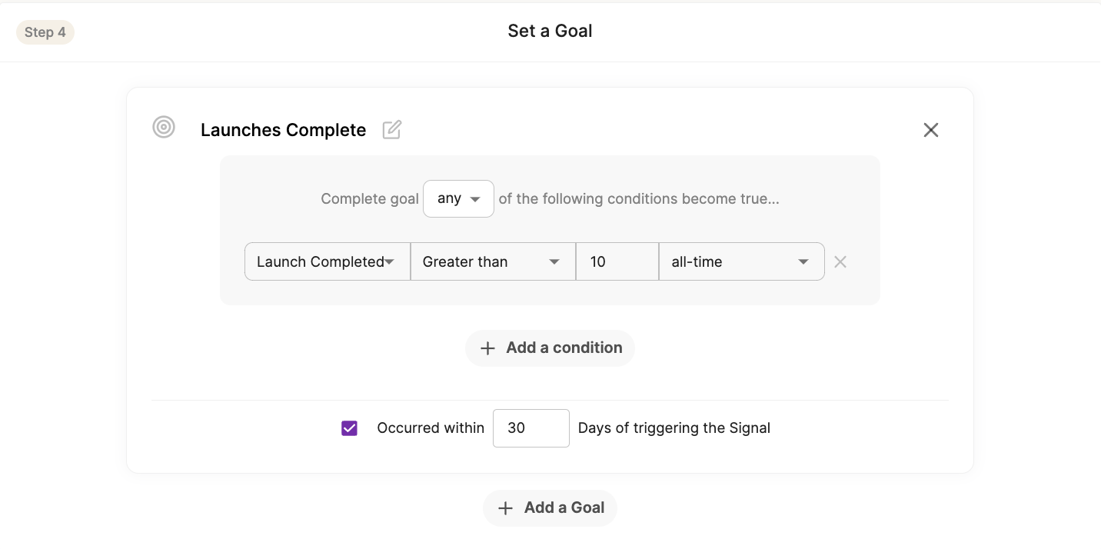Image resolution: width=1101 pixels, height=549 pixels.
Task: Remove the Launches Complete goal card
Action: pyautogui.click(x=930, y=130)
